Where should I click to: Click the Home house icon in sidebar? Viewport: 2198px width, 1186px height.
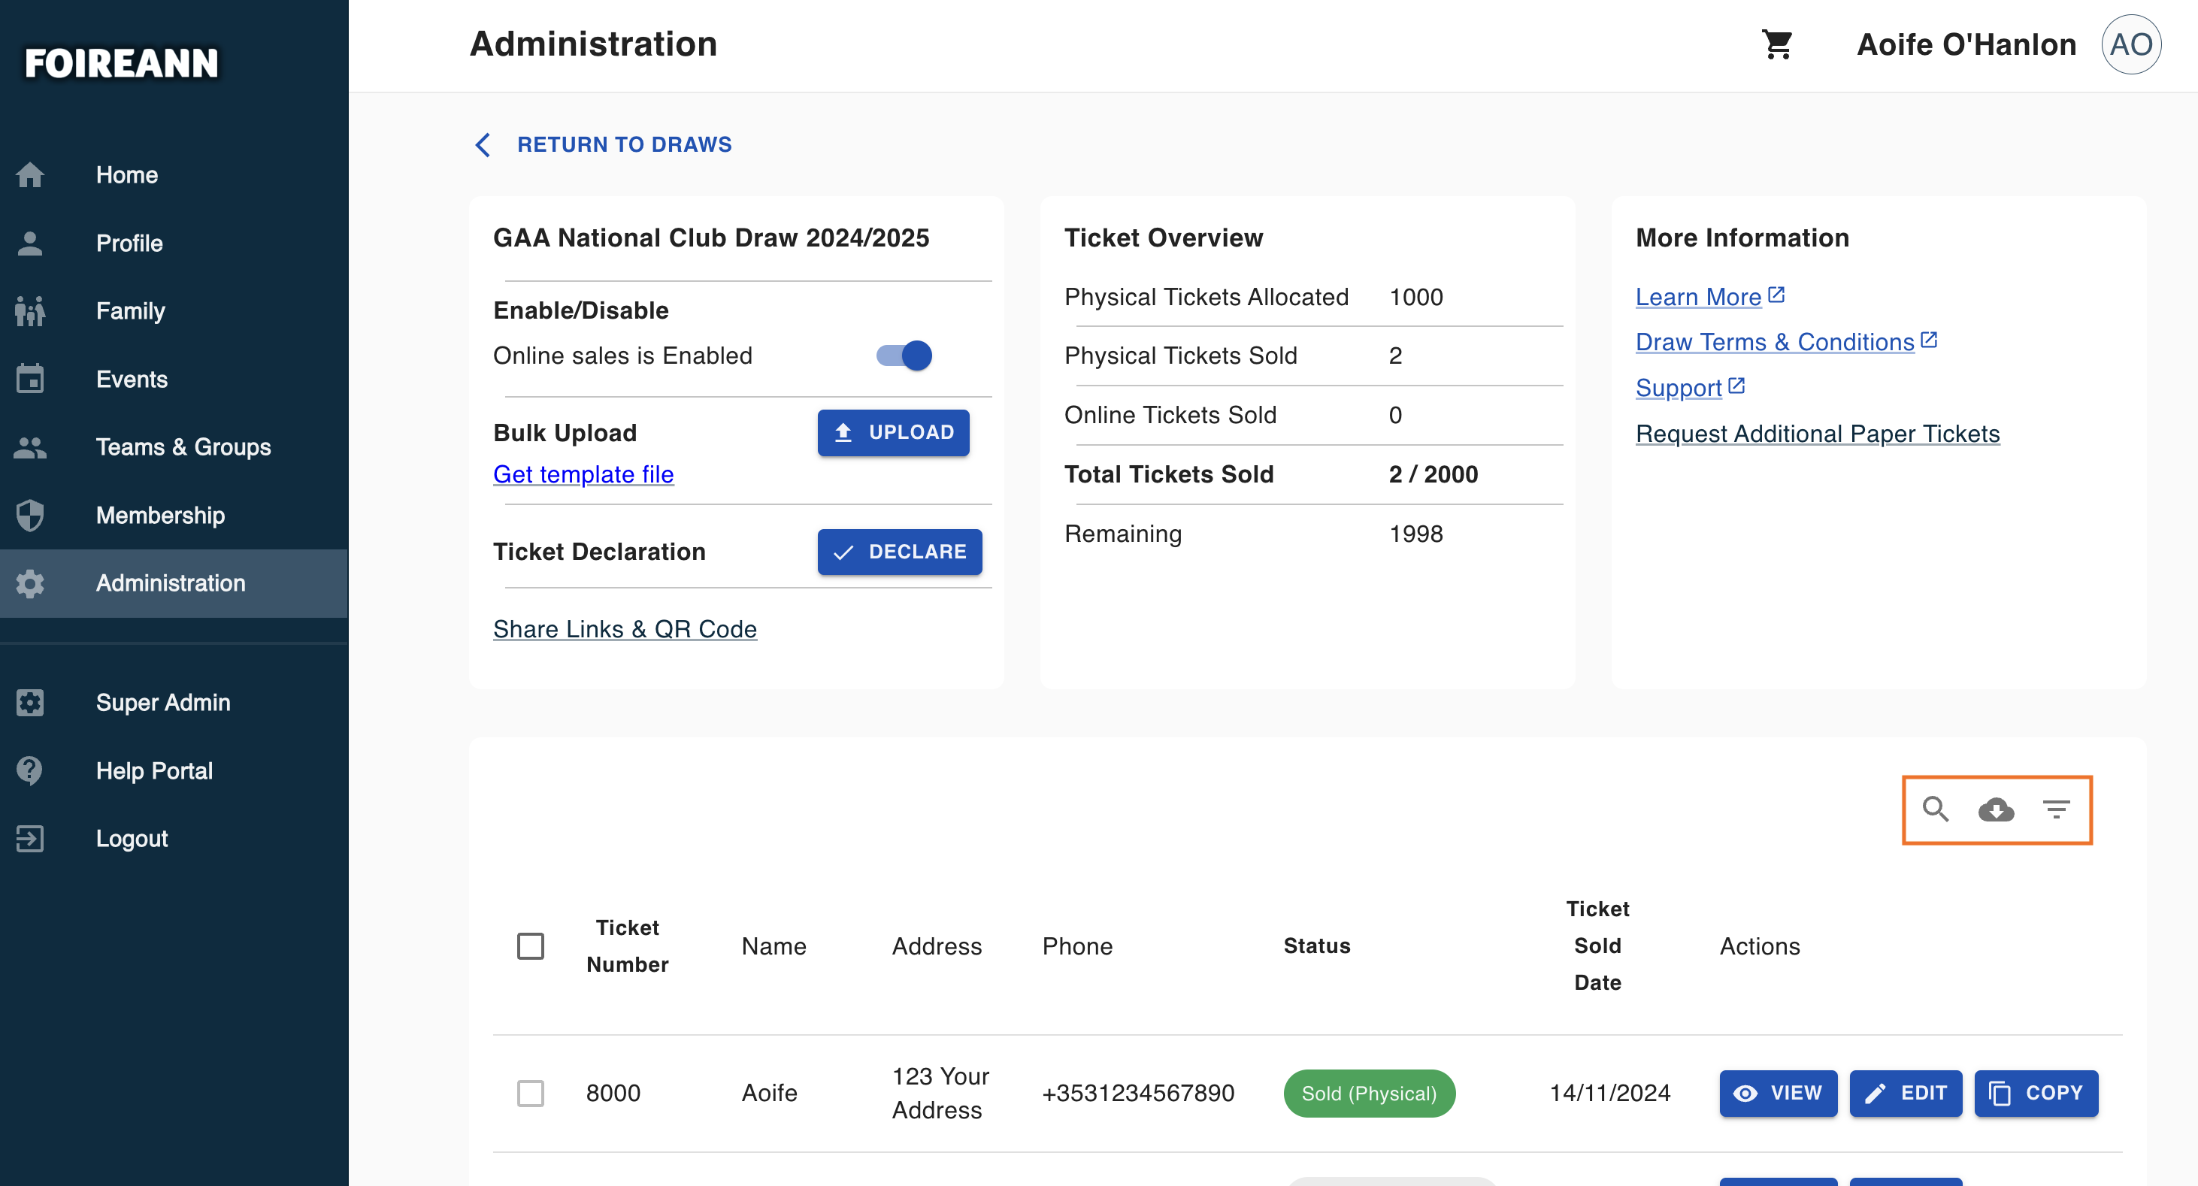pyautogui.click(x=30, y=175)
